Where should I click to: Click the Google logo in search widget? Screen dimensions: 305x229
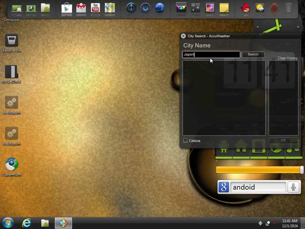point(224,187)
